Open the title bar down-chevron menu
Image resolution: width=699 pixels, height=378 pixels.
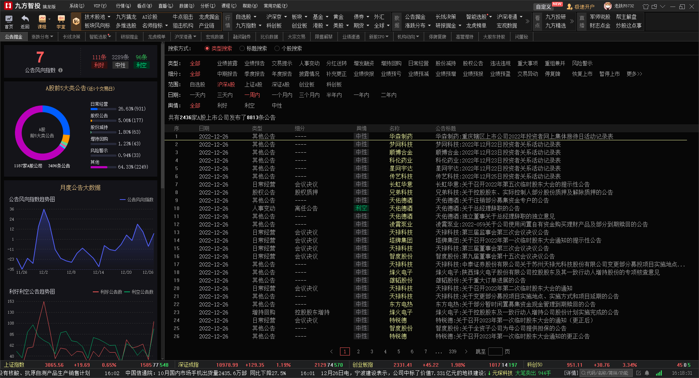point(663,7)
